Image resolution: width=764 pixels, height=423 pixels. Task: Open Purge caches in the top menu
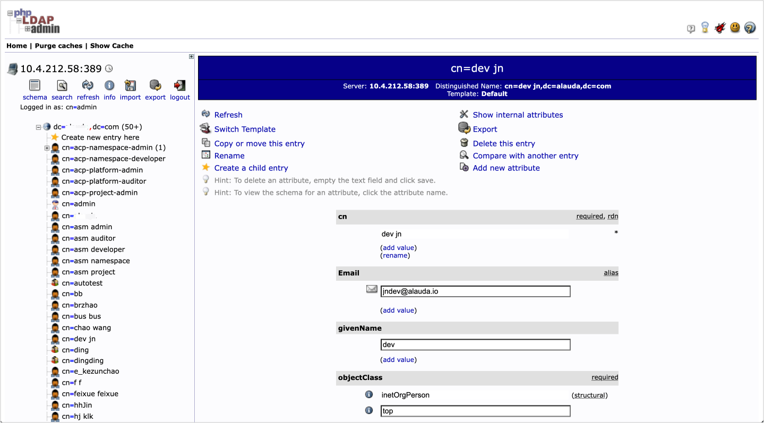tap(58, 46)
